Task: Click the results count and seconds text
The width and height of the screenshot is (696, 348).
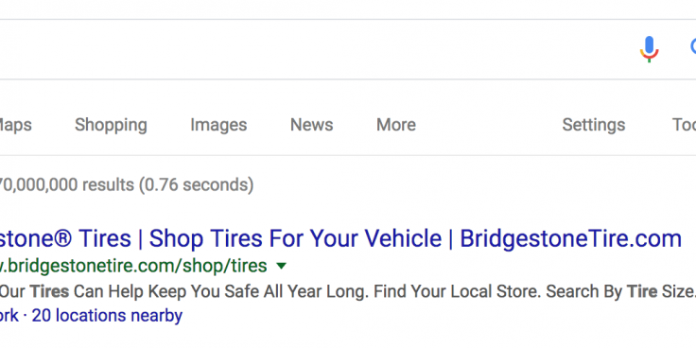Action: click(x=127, y=184)
